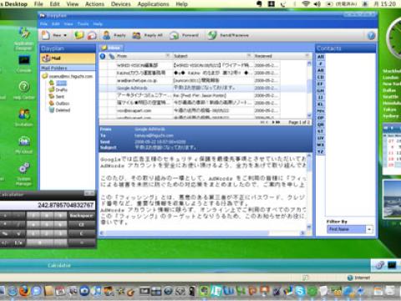This screenshot has width=401, height=301.
Task: Open the Filter By First Name combo box
Action: pos(350,229)
